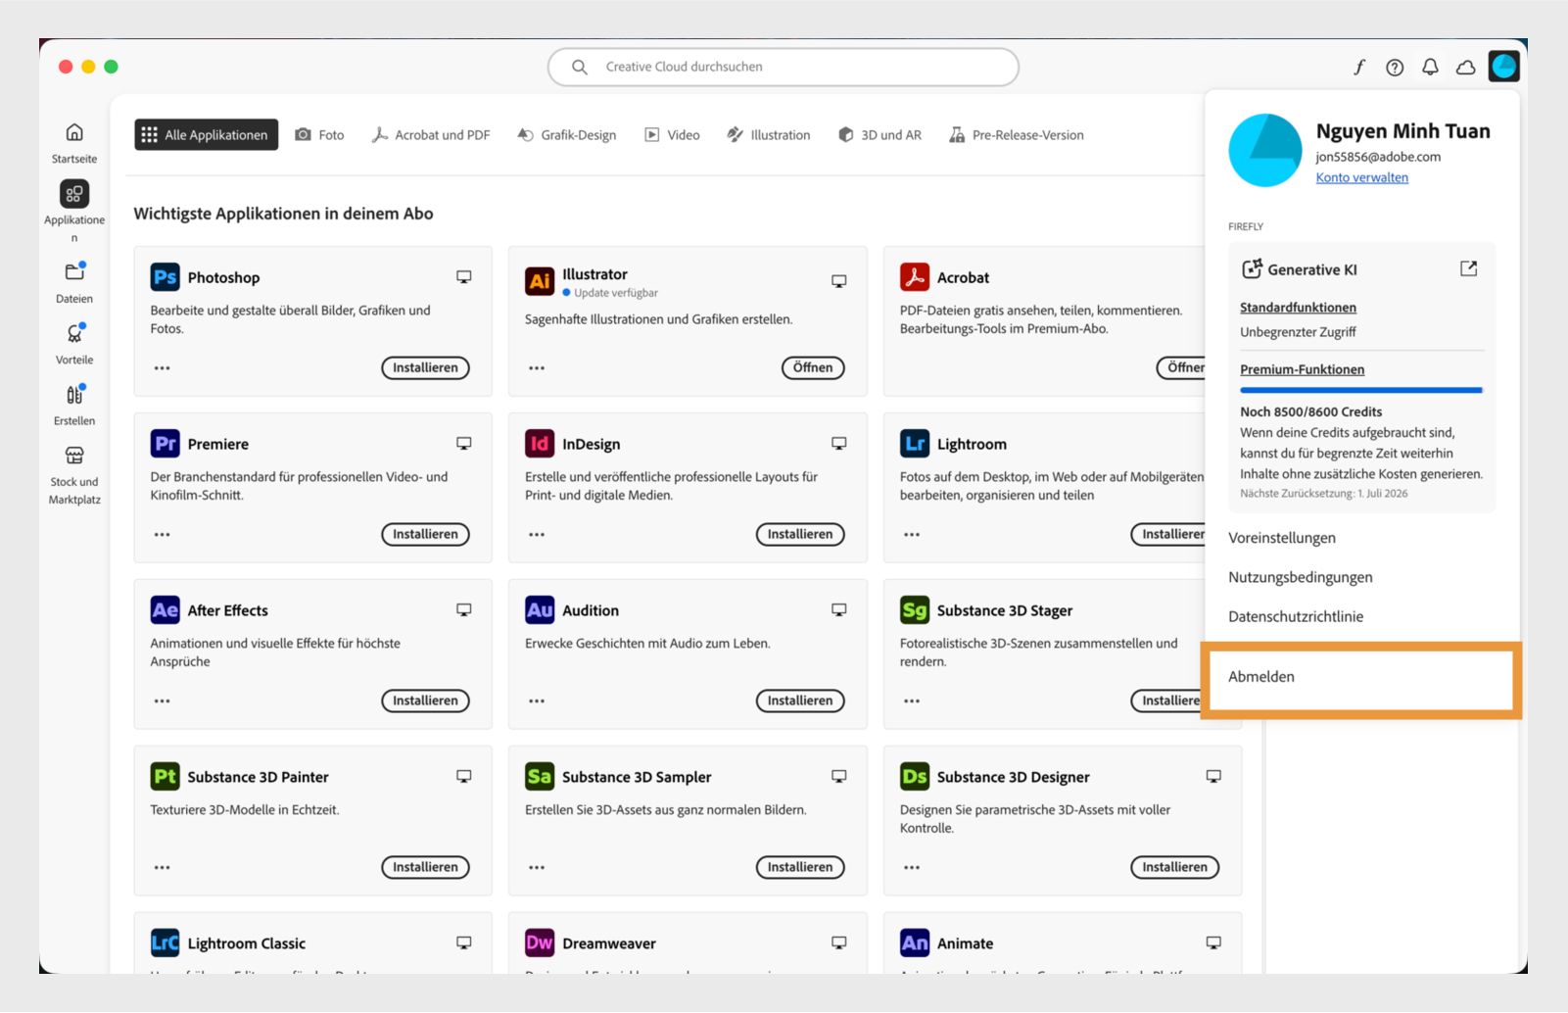This screenshot has height=1013, width=1568.
Task: Click the Substance 3D Stager Sg icon
Action: point(915,610)
